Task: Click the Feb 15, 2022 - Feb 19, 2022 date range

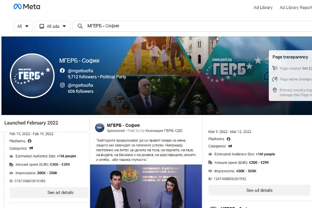Action: tap(31, 134)
